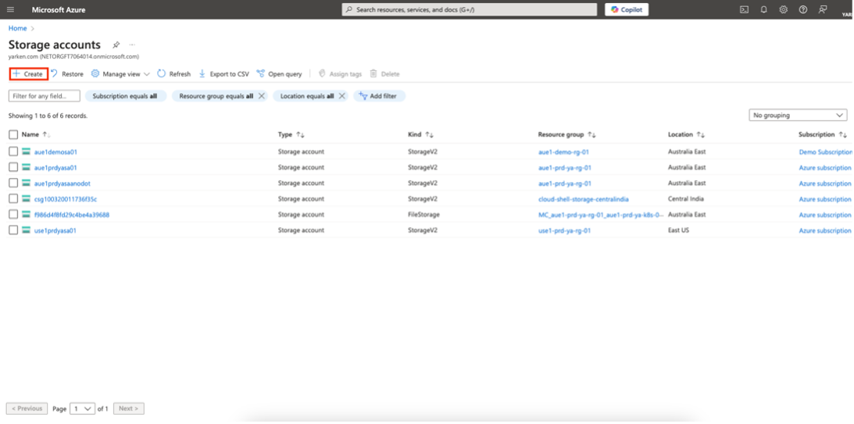854x424 pixels.
Task: Click the file storage icon beside f986d4f8fd29c4be4a39688
Action: click(26, 215)
